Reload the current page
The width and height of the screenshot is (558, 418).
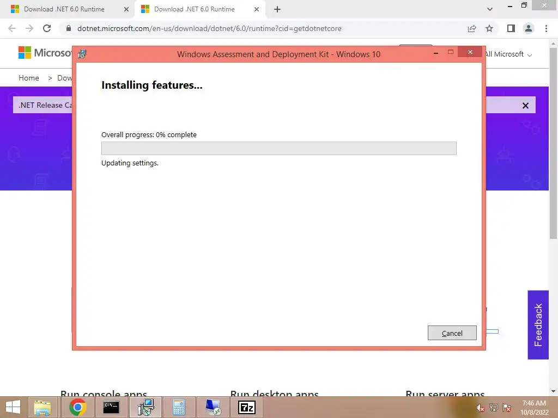[47, 28]
